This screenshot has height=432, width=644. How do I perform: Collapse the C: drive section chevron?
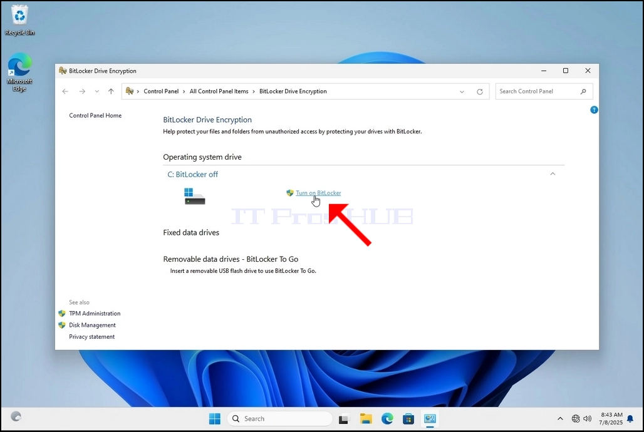click(553, 174)
